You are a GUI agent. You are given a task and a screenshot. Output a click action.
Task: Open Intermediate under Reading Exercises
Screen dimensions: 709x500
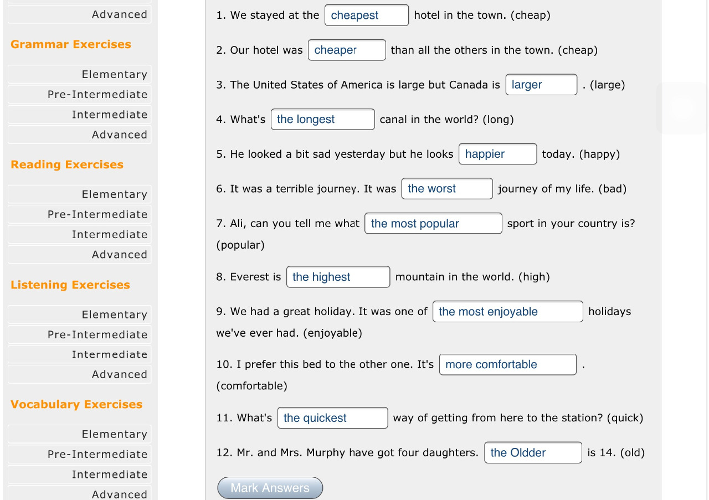click(x=80, y=234)
